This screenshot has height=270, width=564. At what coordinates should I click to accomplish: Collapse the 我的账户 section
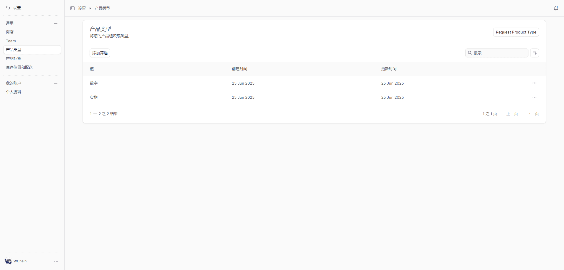[56, 83]
